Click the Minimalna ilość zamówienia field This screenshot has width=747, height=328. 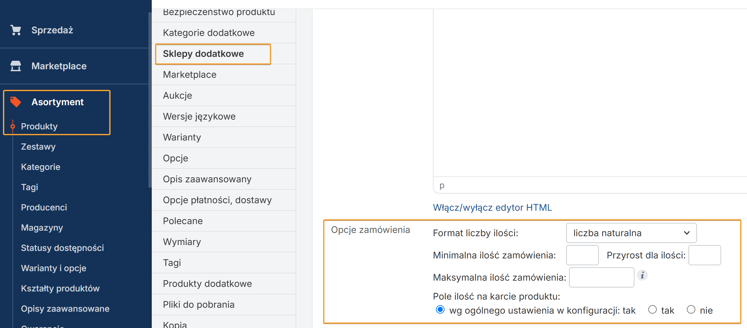pos(582,255)
